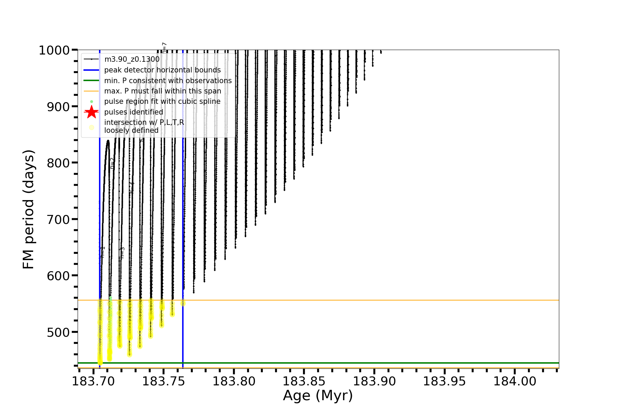Click the thin orange line legend swatch
This screenshot has height=414, width=621.
pyautogui.click(x=91, y=91)
